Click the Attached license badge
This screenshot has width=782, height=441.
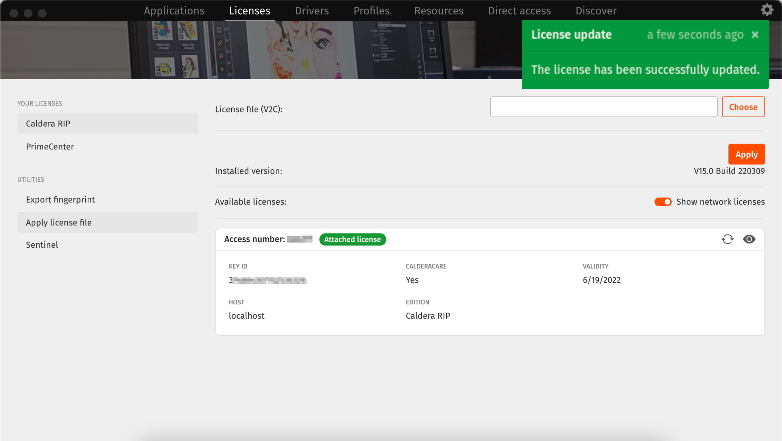pos(352,239)
